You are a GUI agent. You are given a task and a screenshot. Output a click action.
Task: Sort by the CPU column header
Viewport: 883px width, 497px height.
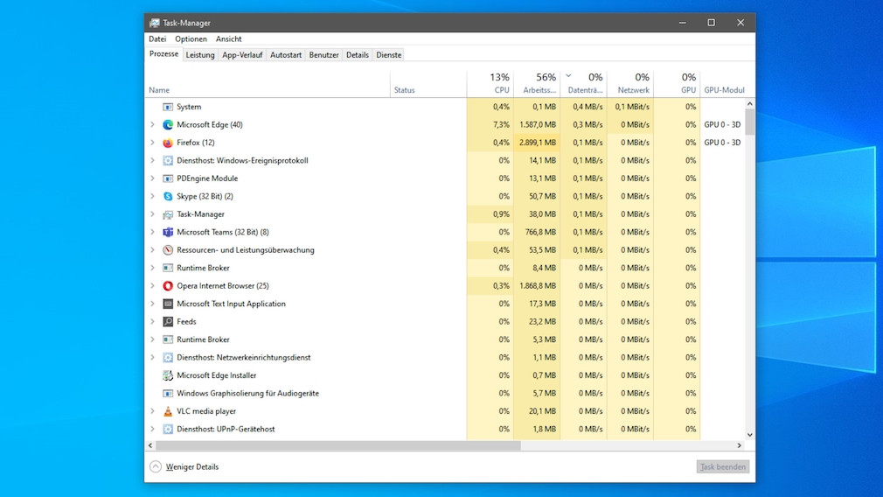490,83
